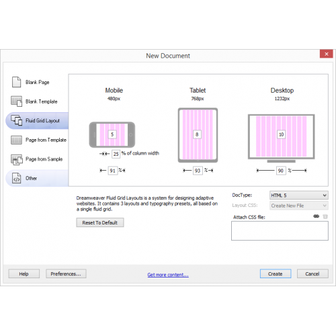Select the Other category code icon
The width and height of the screenshot is (336, 336).
coord(17,178)
